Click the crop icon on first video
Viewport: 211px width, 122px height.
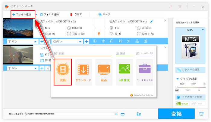(120, 41)
